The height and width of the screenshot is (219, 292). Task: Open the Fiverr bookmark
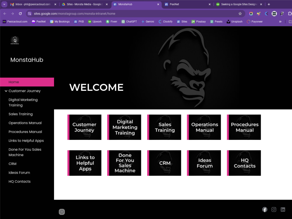click(x=112, y=22)
